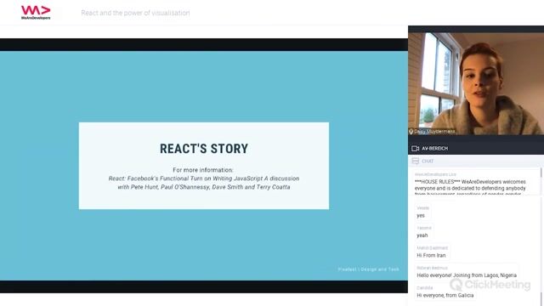
Task: Click the camera icon beside AV-BEREICH
Action: [x=415, y=149]
